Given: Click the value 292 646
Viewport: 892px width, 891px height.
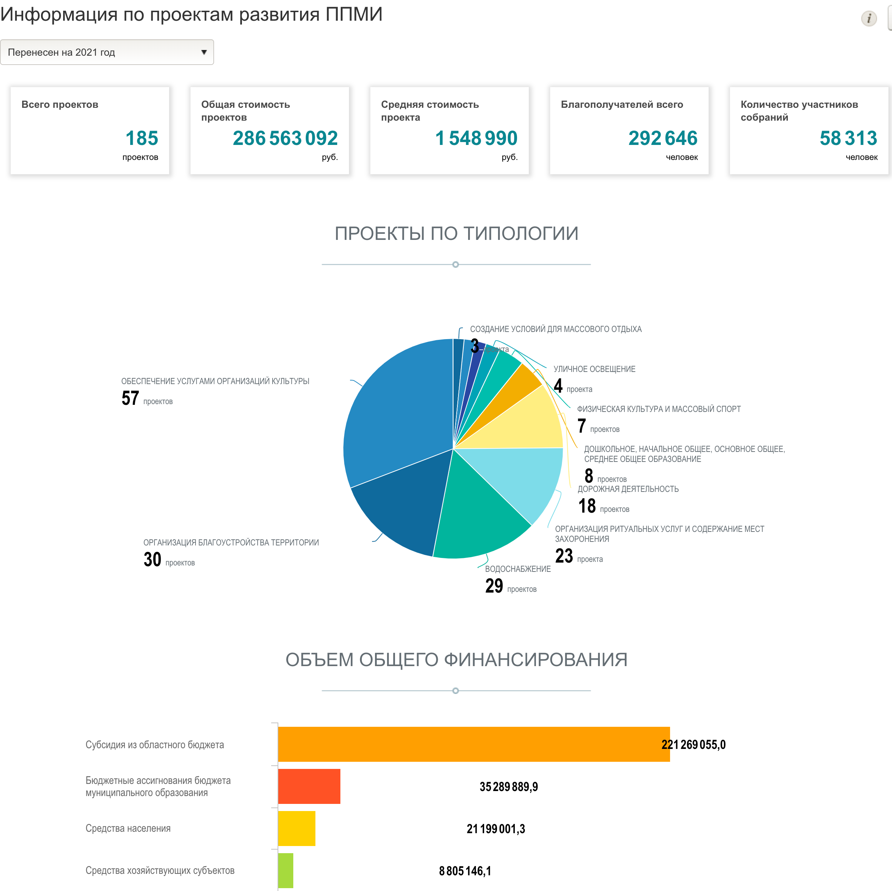Looking at the screenshot, I should coord(663,138).
